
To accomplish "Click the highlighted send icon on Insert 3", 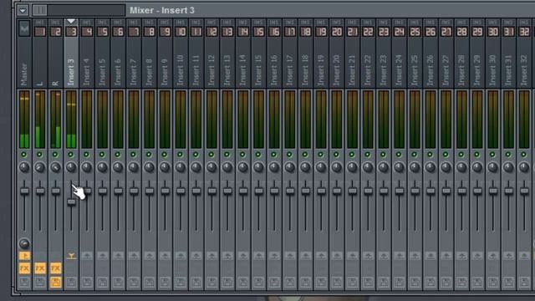I will (71, 256).
